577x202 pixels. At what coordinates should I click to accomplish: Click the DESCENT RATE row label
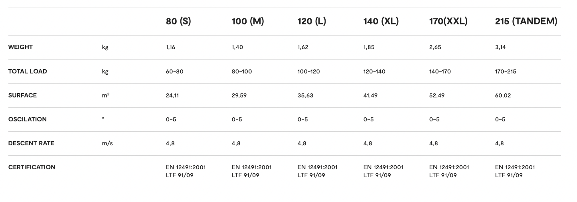pyautogui.click(x=31, y=143)
